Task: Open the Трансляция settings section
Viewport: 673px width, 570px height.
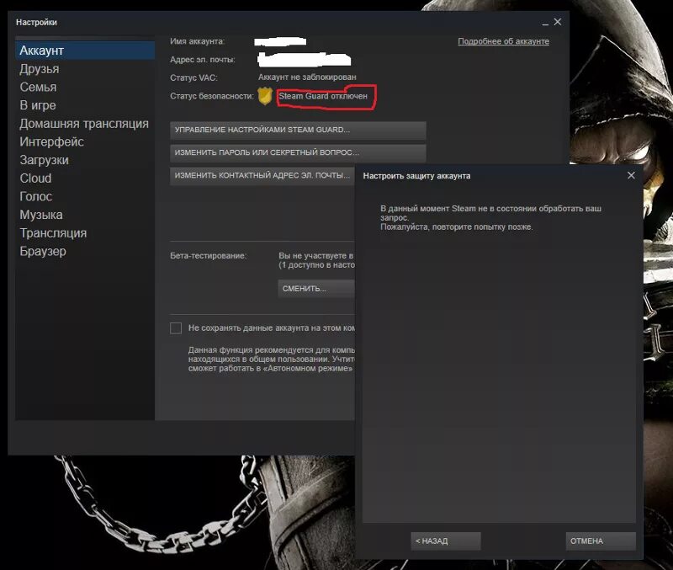Action: pos(53,233)
